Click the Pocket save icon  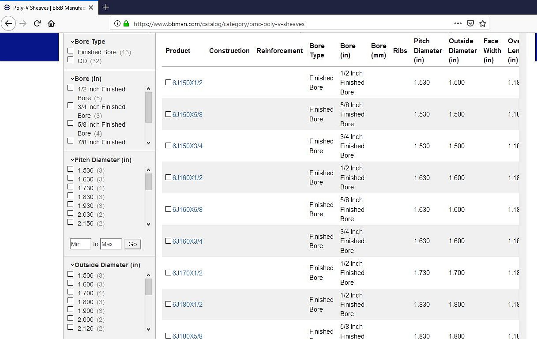pos(470,23)
